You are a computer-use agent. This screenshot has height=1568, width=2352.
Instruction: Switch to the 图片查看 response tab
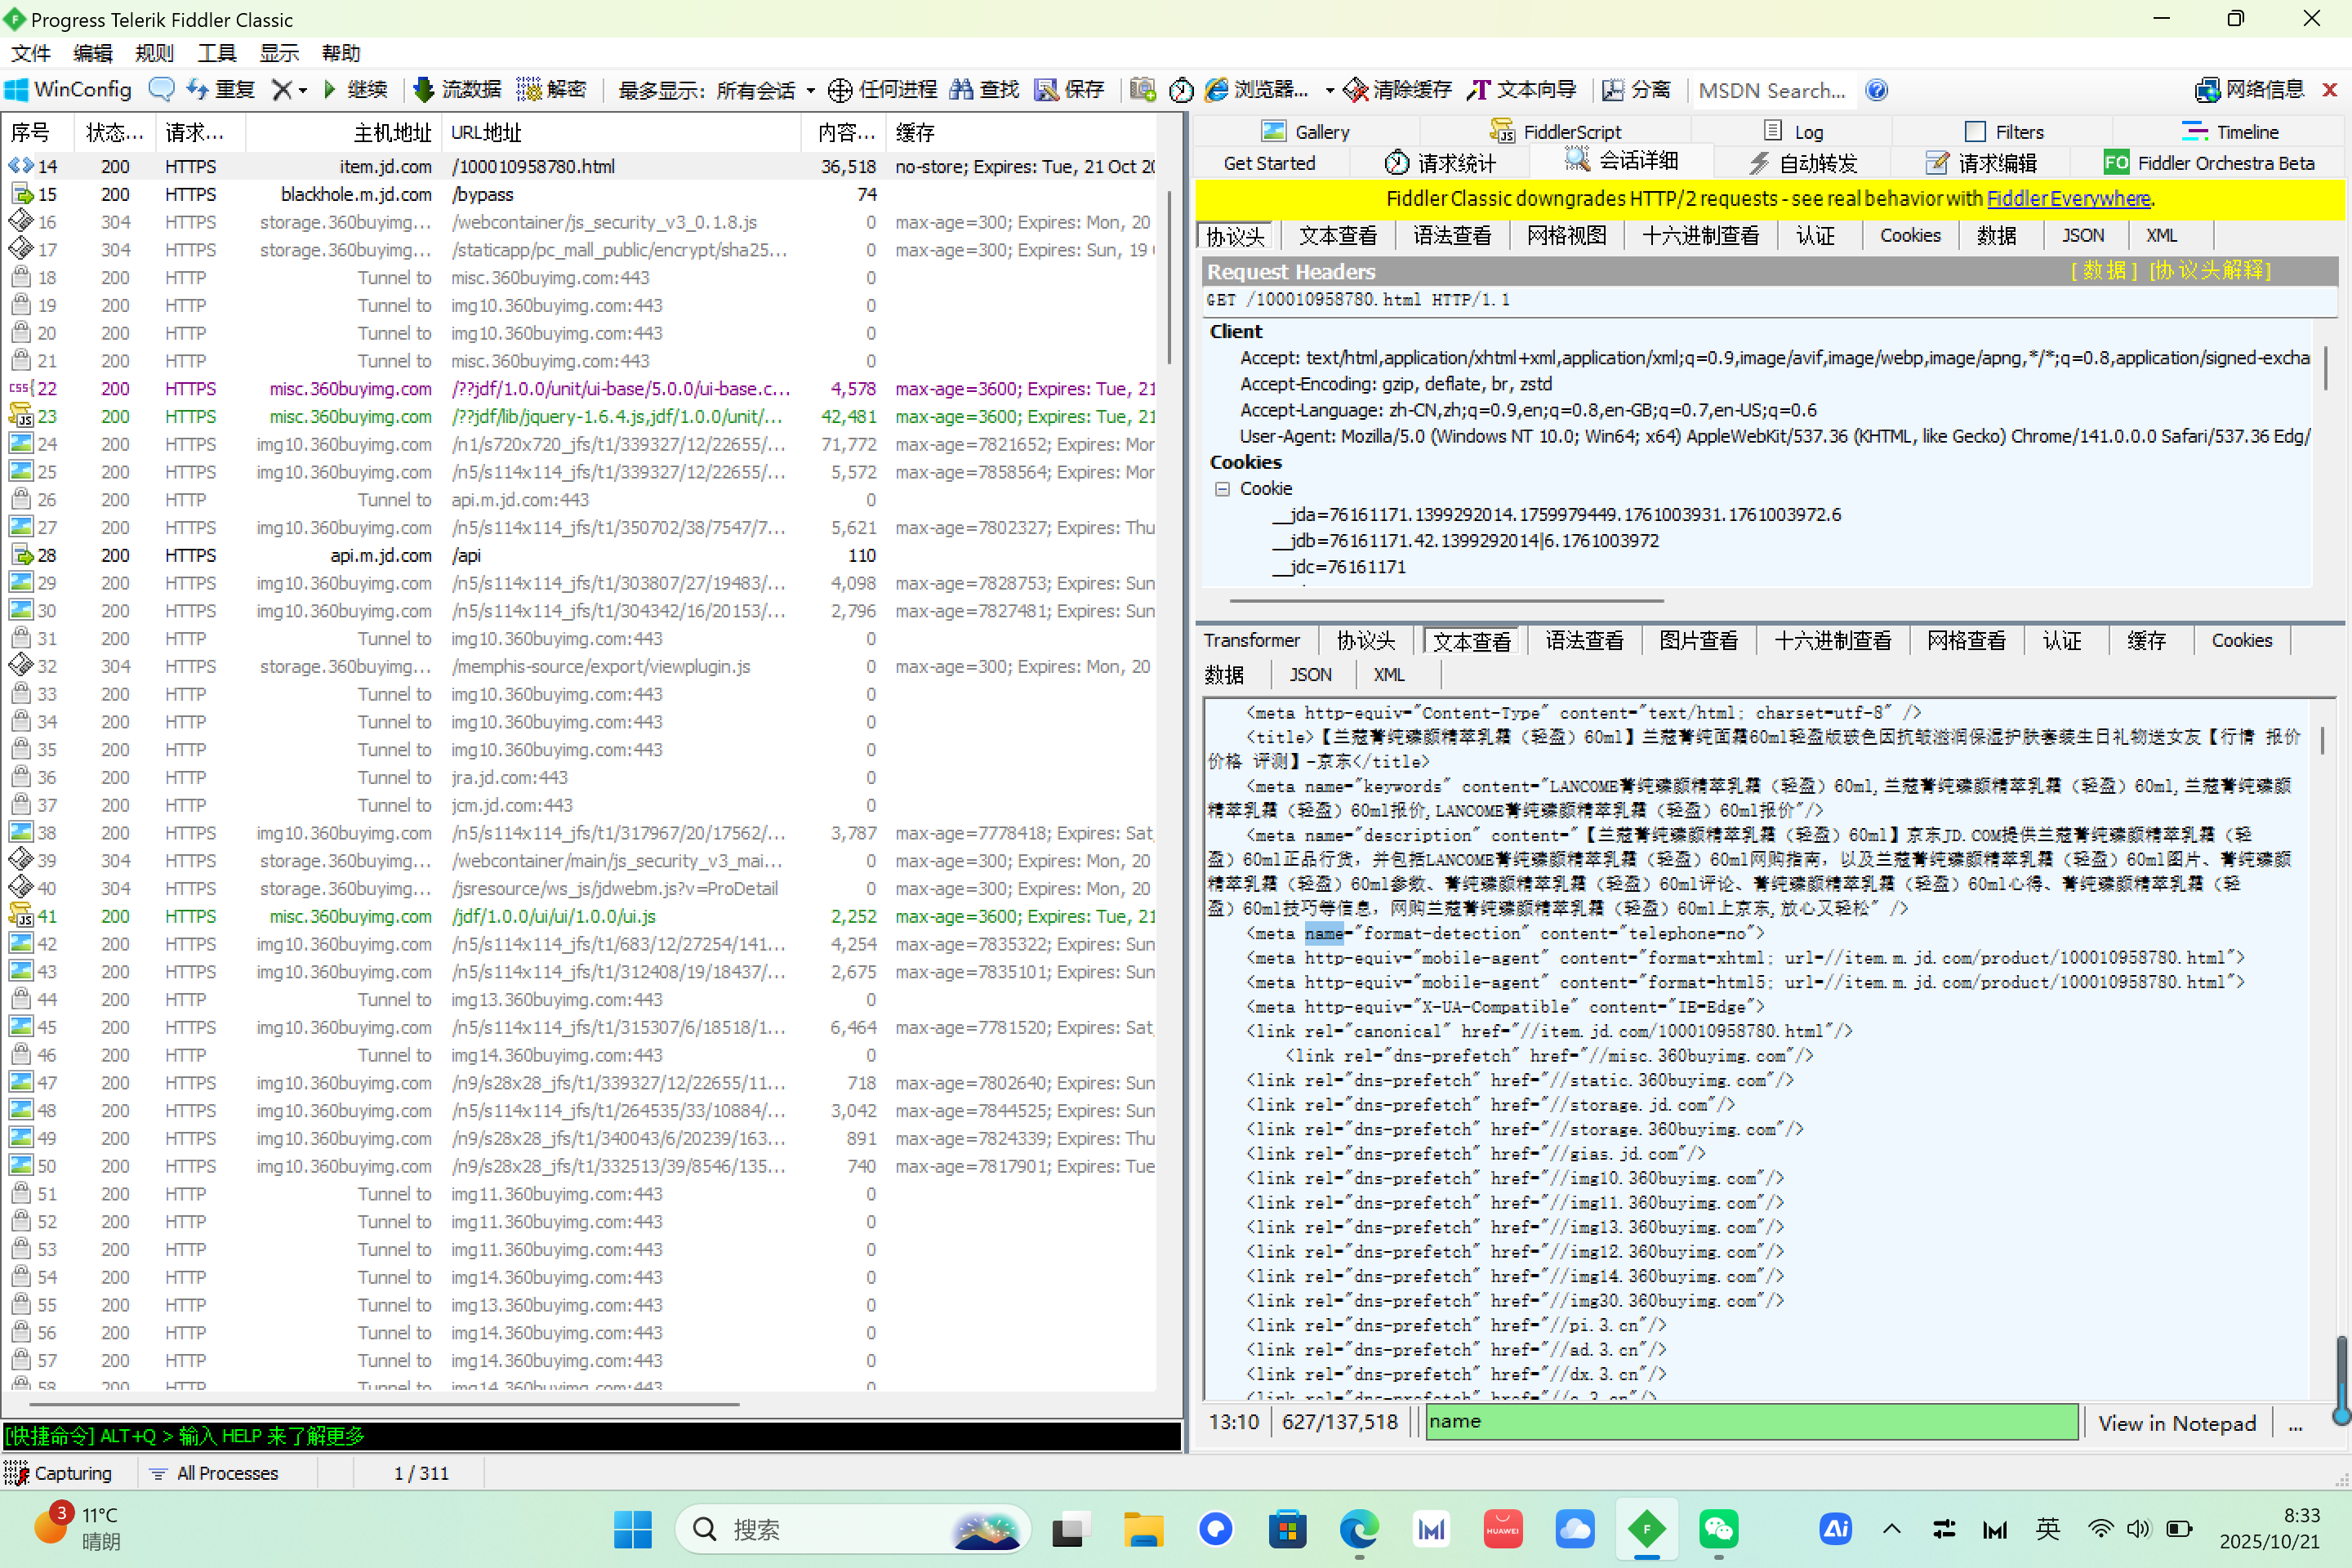[1698, 641]
